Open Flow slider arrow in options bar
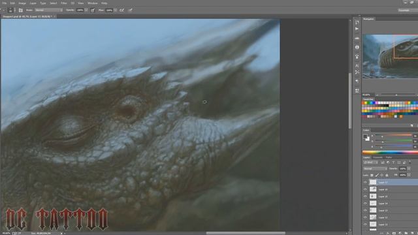 coord(116,10)
